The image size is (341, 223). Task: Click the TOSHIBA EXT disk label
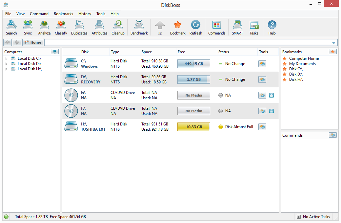(x=93, y=129)
